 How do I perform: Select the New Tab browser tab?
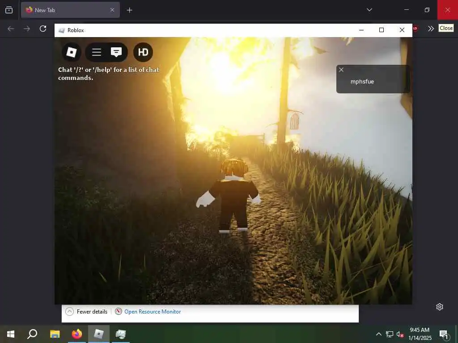pos(70,10)
